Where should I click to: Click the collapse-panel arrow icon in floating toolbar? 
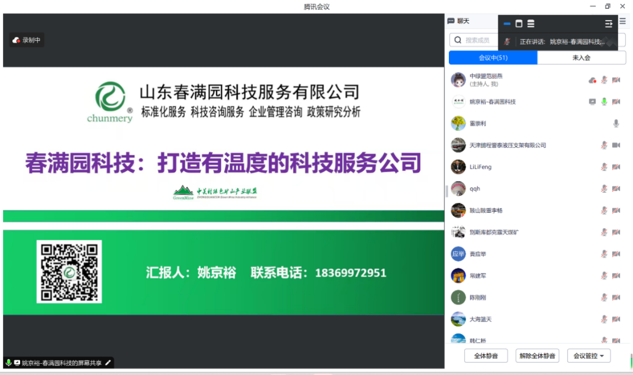(609, 24)
